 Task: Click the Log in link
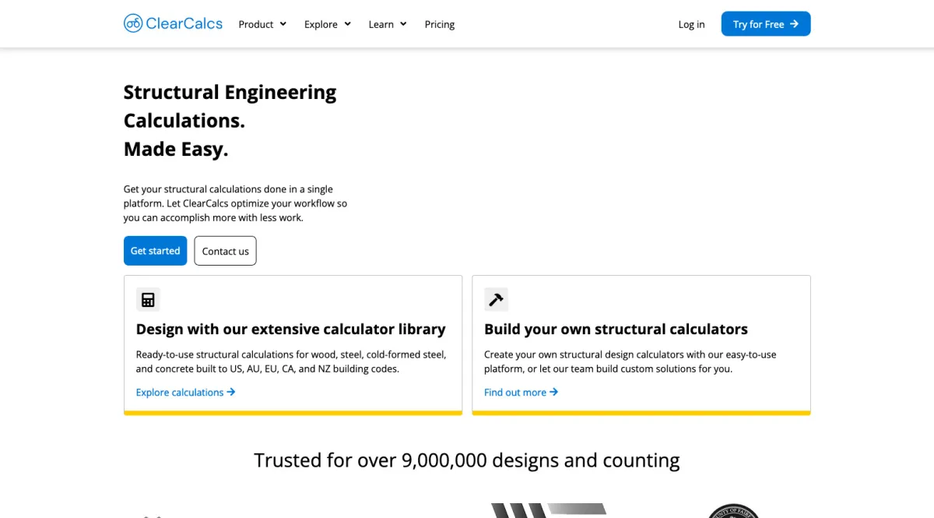(x=691, y=24)
